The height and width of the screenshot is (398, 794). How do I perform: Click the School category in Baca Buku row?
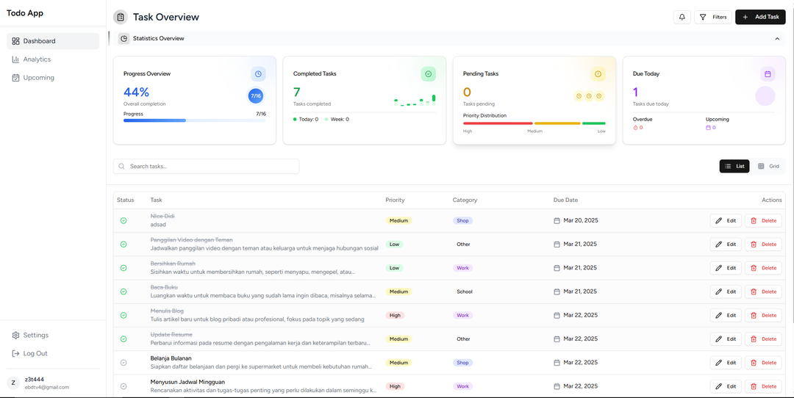click(465, 292)
